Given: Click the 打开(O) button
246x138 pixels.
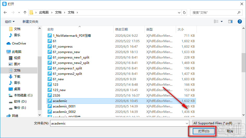Looking at the screenshot, I should coord(204,131).
